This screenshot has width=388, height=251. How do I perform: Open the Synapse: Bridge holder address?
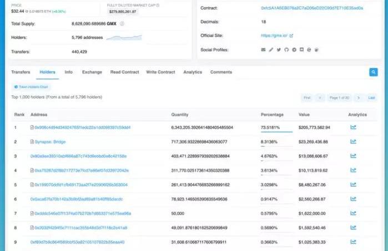(51, 142)
